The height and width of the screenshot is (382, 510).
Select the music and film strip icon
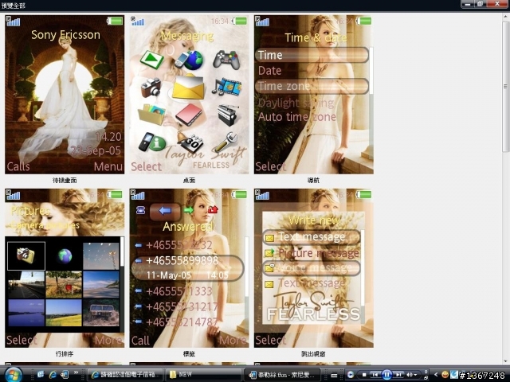226,87
